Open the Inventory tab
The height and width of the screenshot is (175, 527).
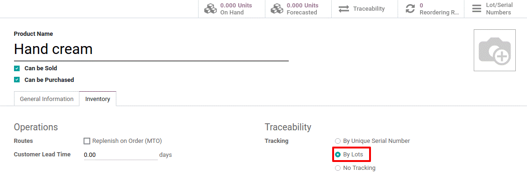[x=98, y=99]
